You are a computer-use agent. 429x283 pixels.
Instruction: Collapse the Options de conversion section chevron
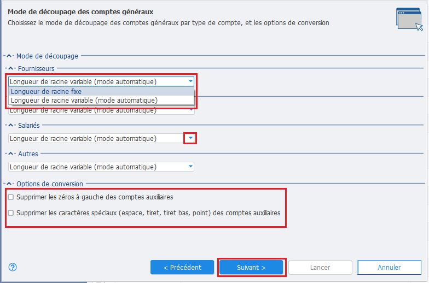[9, 184]
